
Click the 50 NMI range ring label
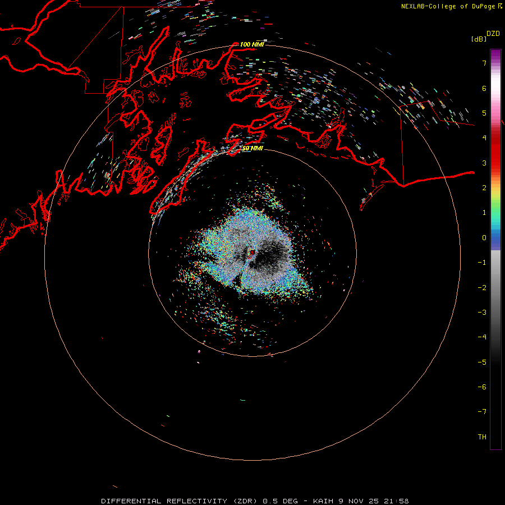(x=252, y=148)
